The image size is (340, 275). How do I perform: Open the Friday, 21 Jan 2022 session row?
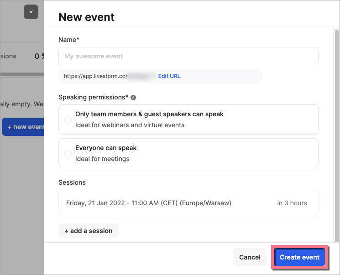pos(149,203)
